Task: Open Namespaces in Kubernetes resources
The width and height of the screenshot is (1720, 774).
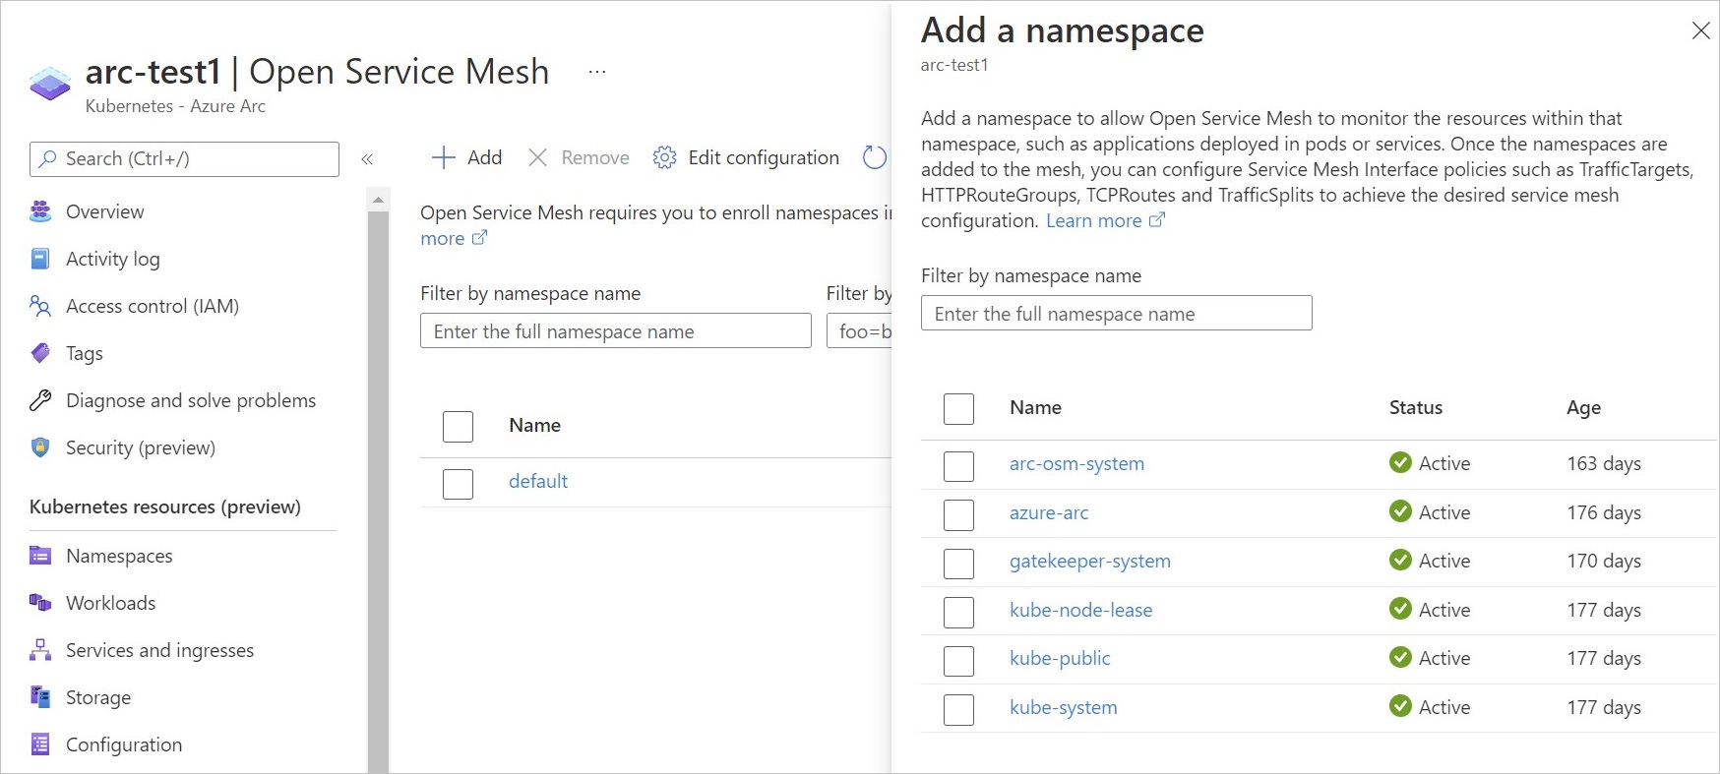Action: pos(118,556)
